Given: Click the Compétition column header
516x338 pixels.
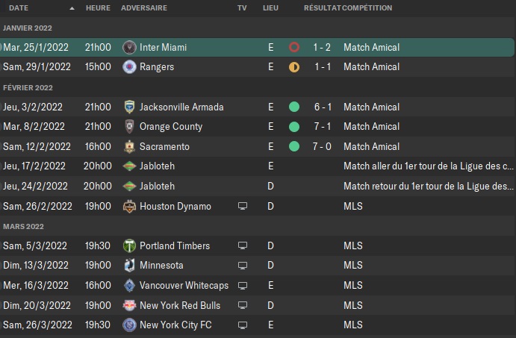Looking at the screenshot, I should click(x=367, y=8).
